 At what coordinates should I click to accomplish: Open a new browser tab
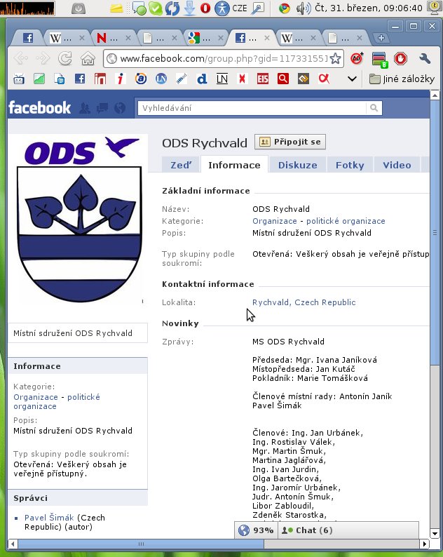click(381, 38)
